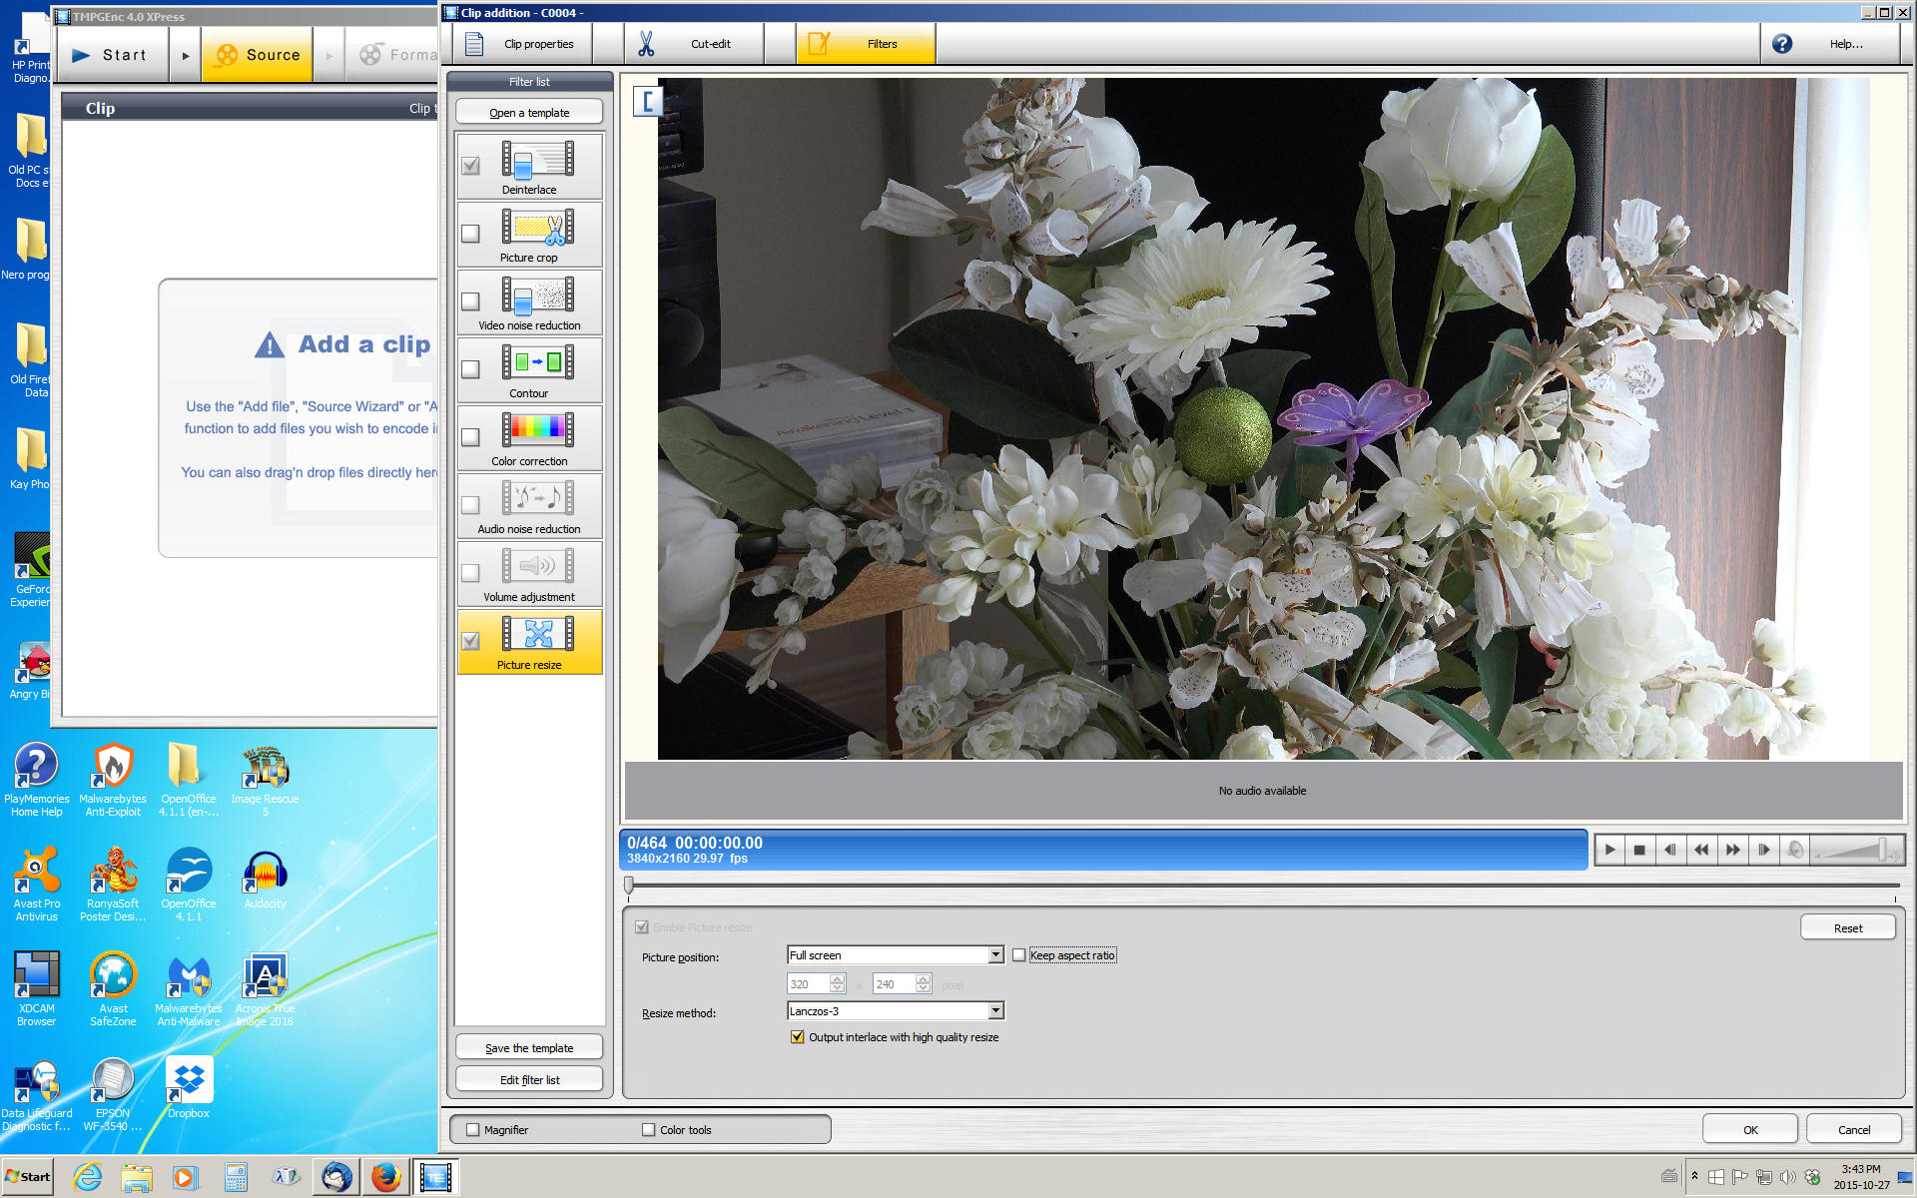The image size is (1917, 1198).
Task: Expand the Resize method dropdown
Action: click(995, 1011)
